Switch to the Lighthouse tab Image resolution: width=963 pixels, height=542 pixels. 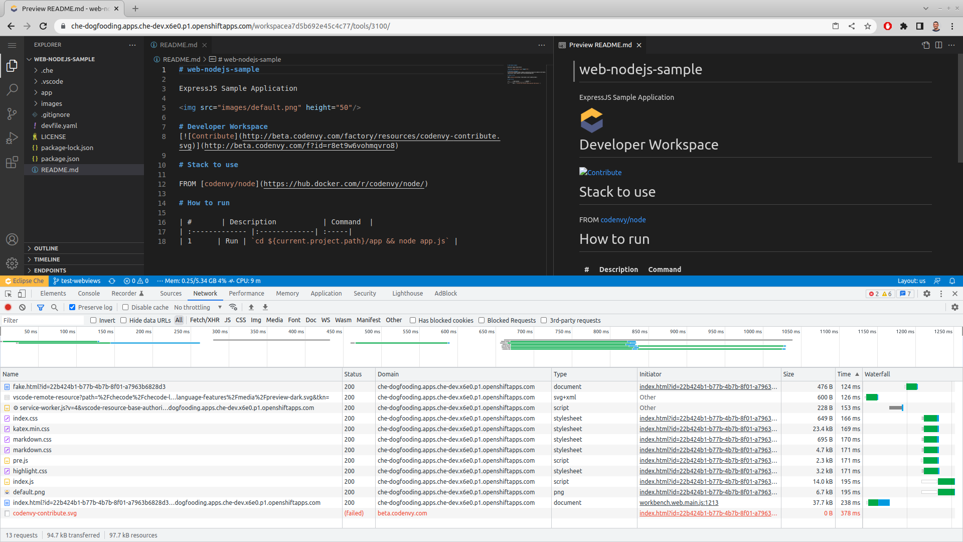407,294
